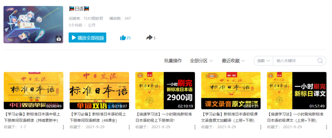Open thumbnail of 01:57:49 video
Screen dimensions: 332x138
297,91
